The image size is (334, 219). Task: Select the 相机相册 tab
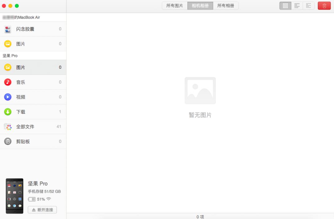coord(200,6)
